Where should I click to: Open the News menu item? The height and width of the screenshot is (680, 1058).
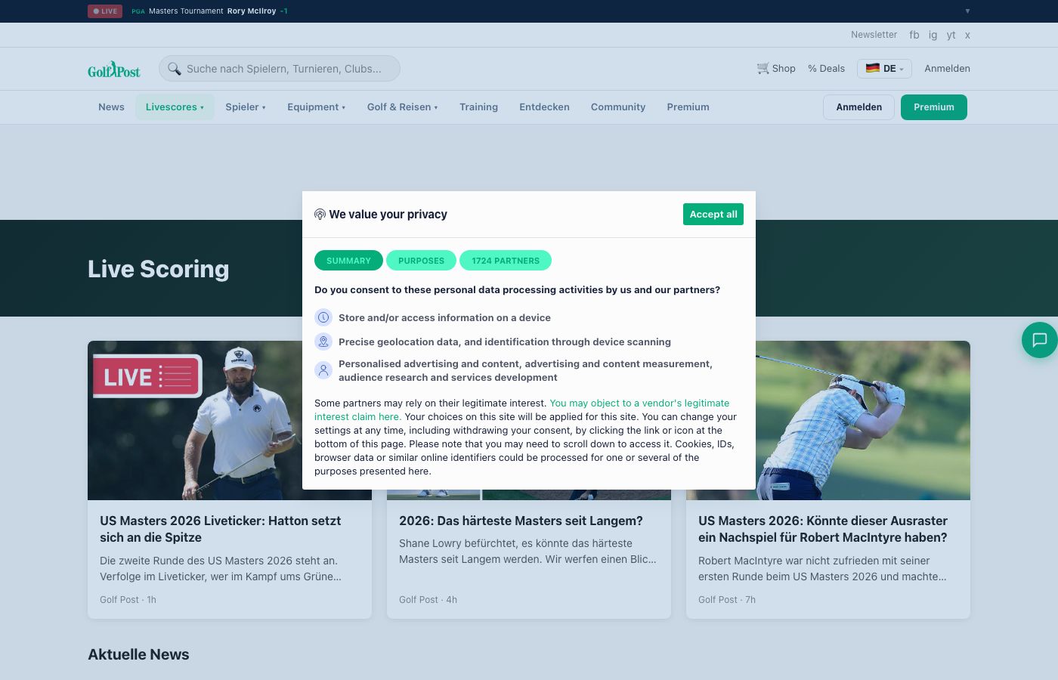[x=111, y=107]
